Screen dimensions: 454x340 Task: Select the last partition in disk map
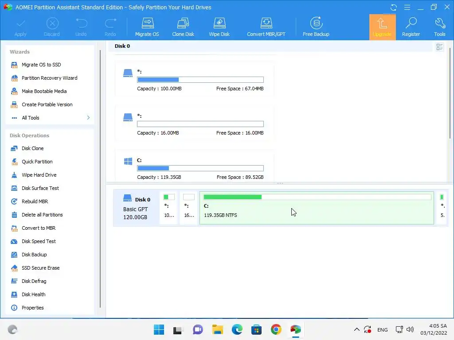pyautogui.click(x=442, y=208)
